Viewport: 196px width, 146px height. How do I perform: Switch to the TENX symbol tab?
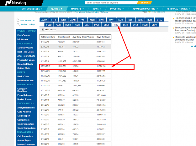(63, 20)
